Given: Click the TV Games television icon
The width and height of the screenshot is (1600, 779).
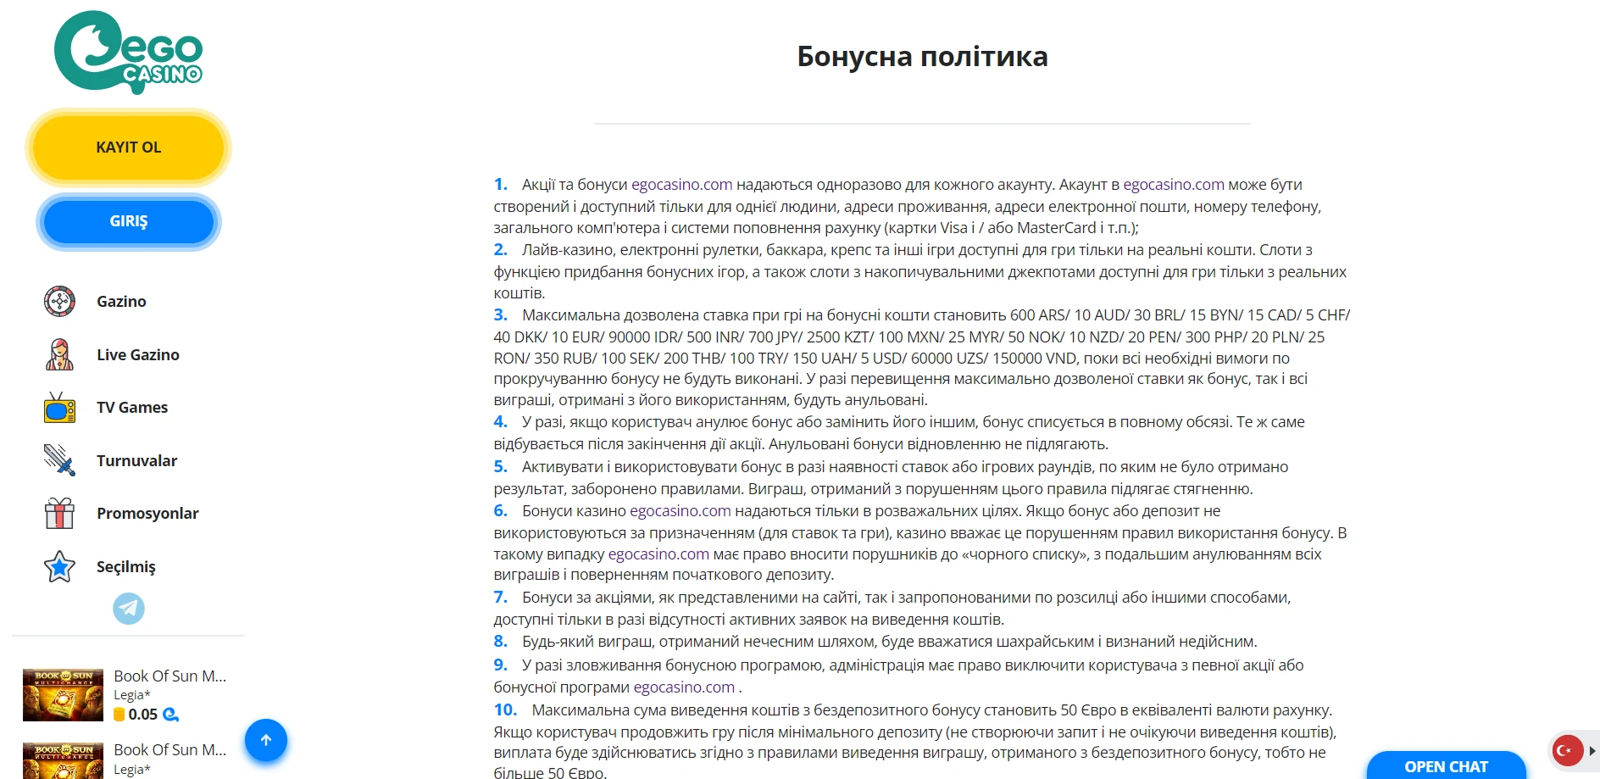Looking at the screenshot, I should (59, 408).
